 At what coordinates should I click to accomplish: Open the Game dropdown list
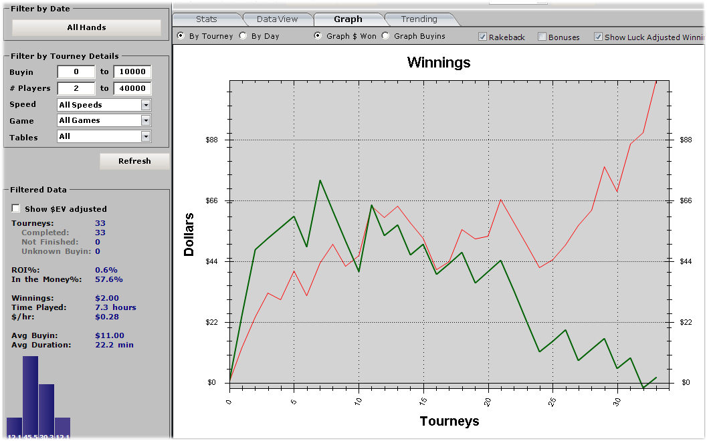146,120
